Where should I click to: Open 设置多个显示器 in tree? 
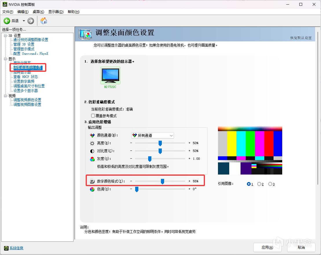[x=25, y=91]
